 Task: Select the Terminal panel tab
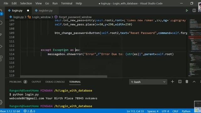(75, 82)
